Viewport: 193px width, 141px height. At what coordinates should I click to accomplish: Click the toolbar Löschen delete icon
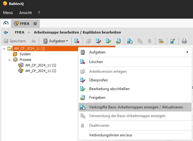[77, 41]
